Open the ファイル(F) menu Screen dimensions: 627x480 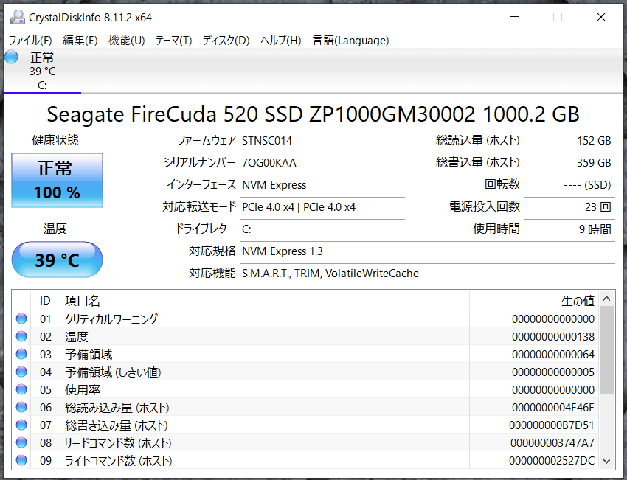(30, 41)
